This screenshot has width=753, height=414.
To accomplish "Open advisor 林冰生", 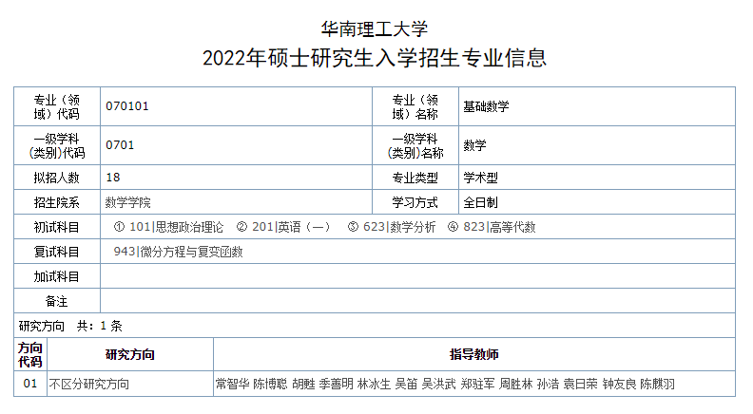I will point(374,384).
